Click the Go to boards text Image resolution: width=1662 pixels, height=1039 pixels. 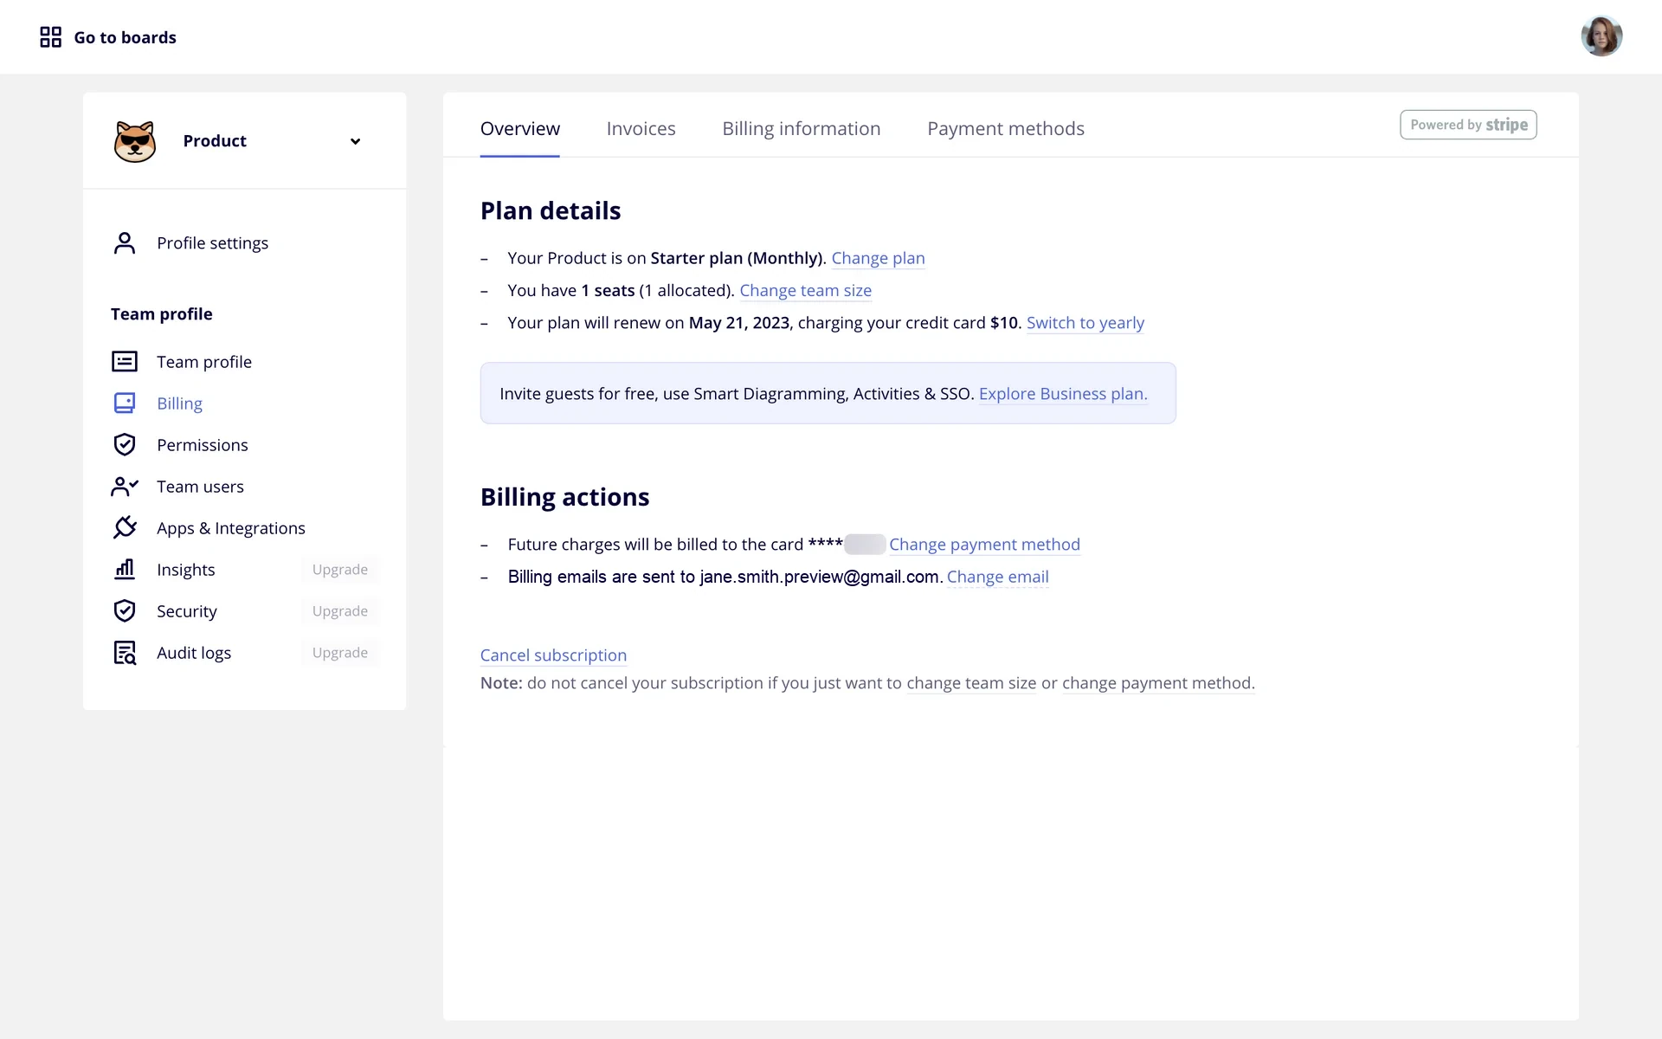[126, 37]
